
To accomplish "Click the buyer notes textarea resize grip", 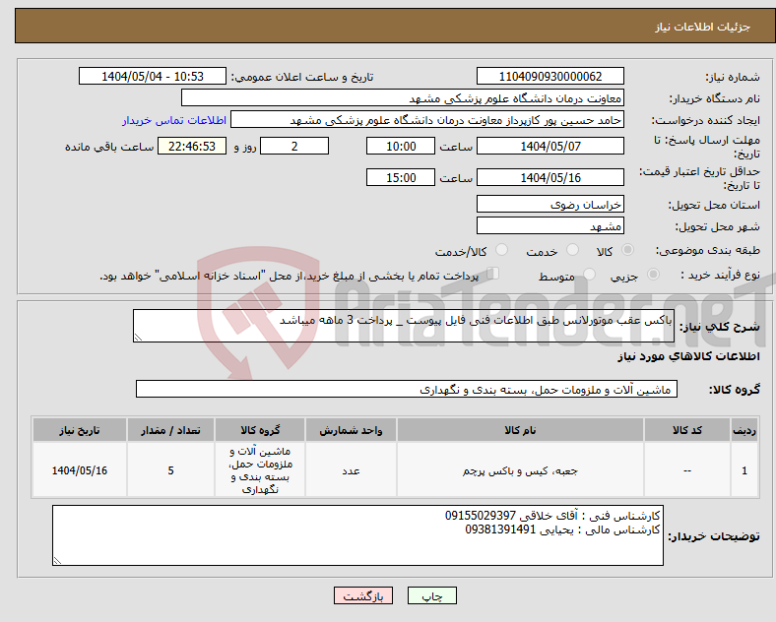I will [57, 561].
